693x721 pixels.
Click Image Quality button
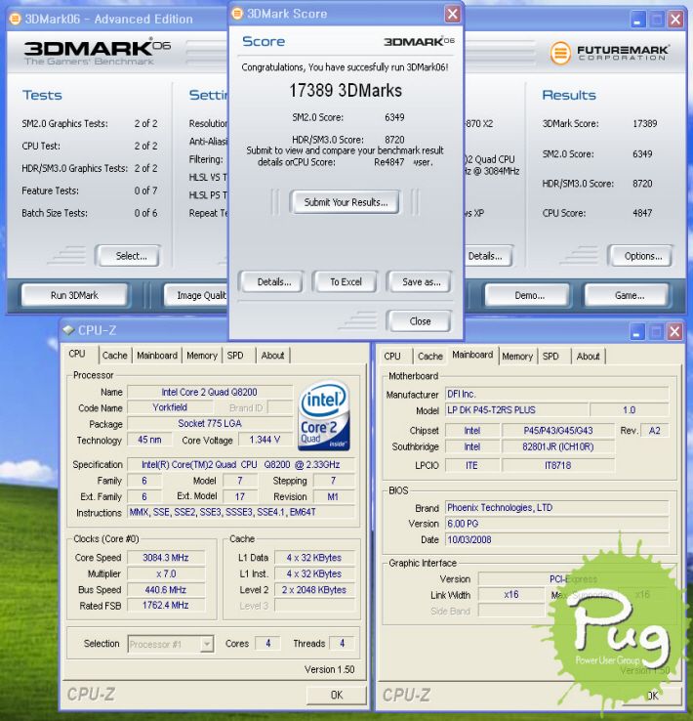(196, 295)
